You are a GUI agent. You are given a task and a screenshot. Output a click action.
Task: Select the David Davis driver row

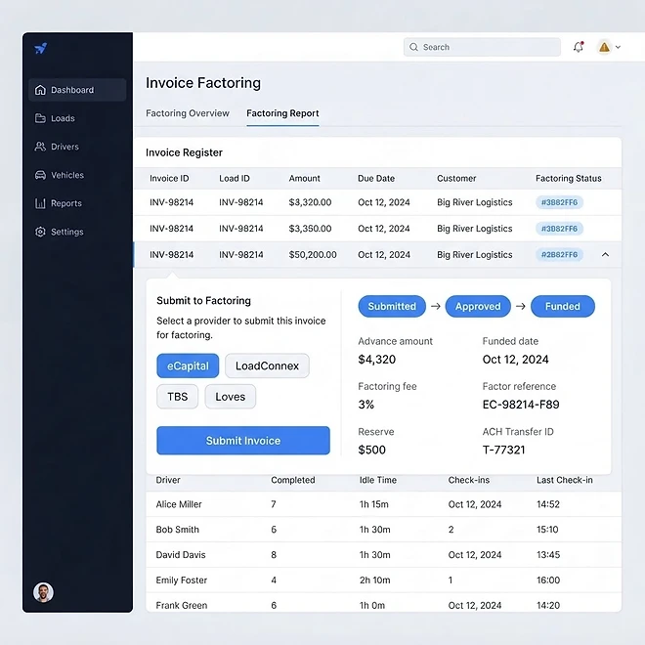[x=383, y=554]
